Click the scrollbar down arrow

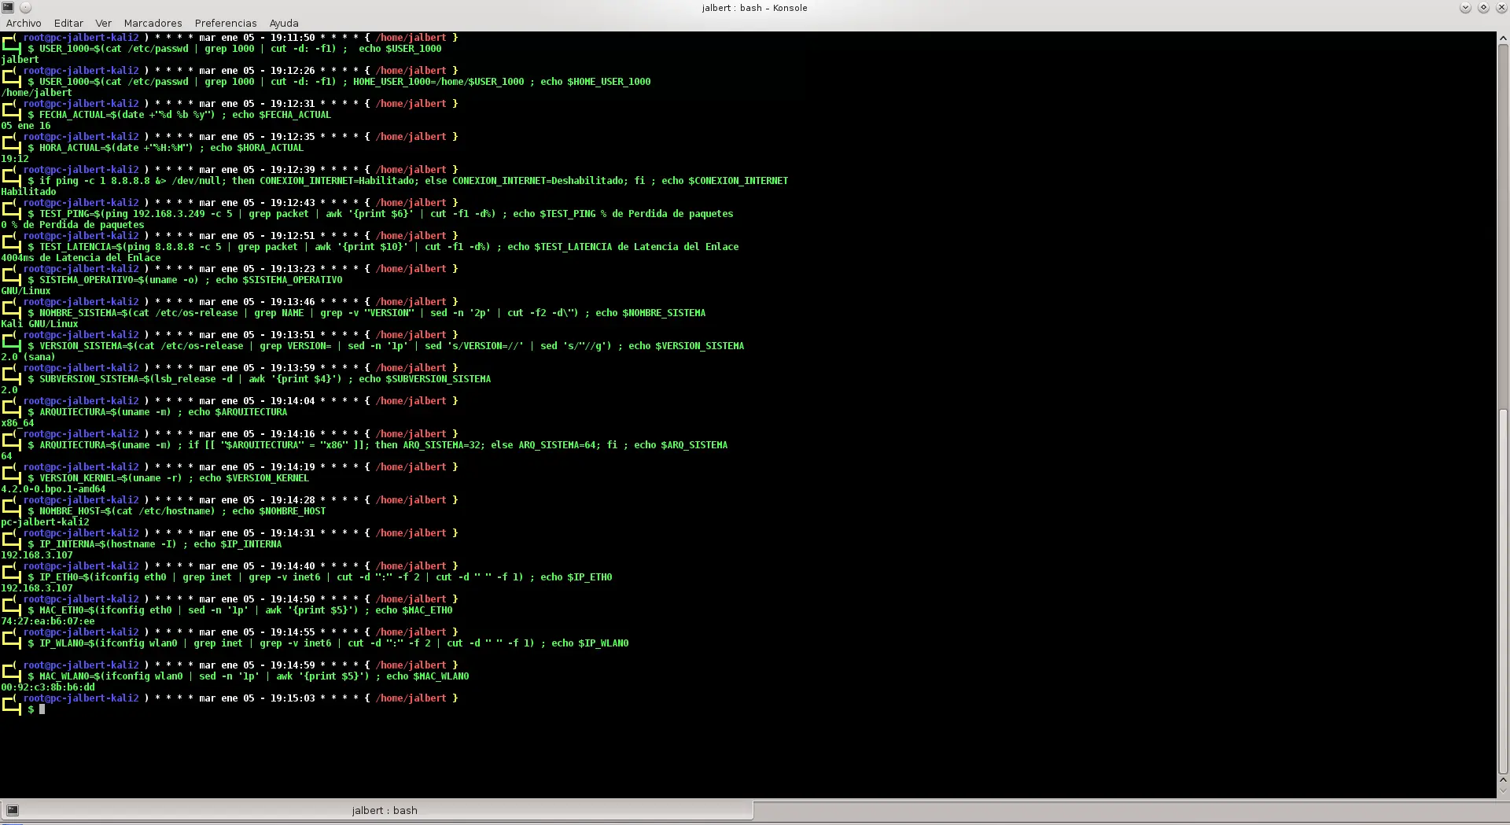click(1503, 791)
